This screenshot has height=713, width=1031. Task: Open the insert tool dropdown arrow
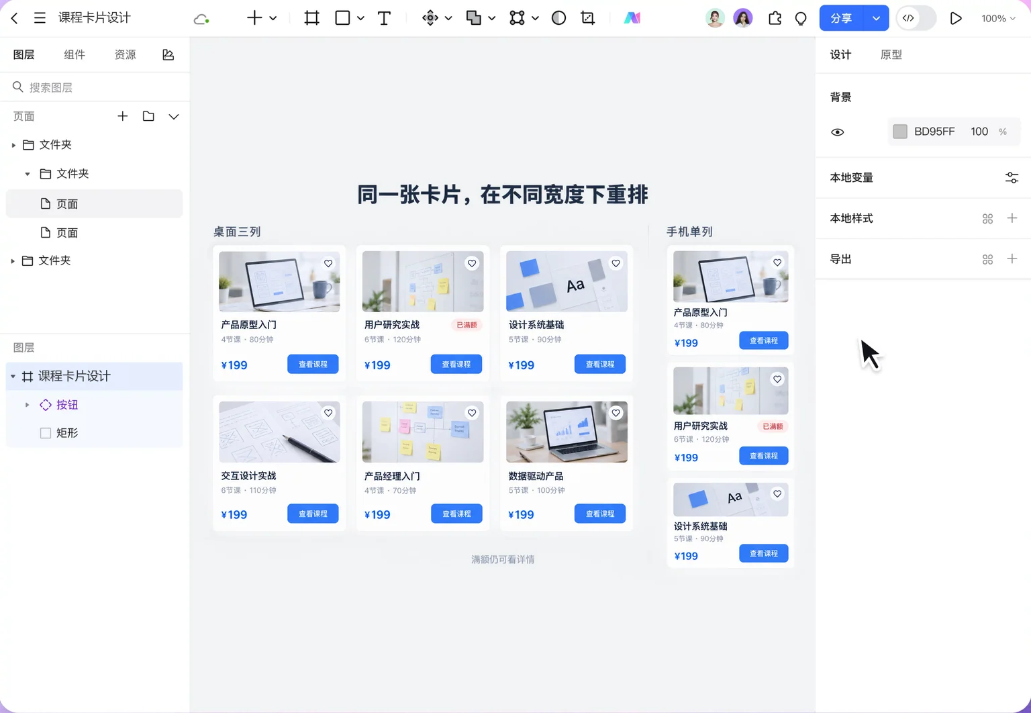273,19
